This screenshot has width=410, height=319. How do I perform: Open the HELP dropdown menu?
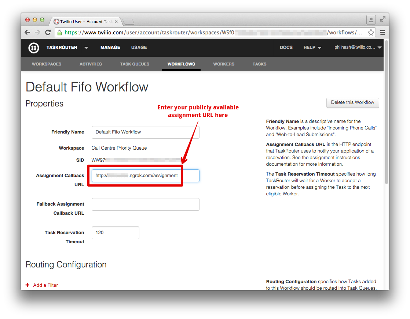pyautogui.click(x=312, y=48)
